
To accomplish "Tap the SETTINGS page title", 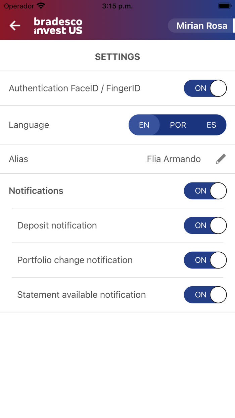I will (117, 57).
